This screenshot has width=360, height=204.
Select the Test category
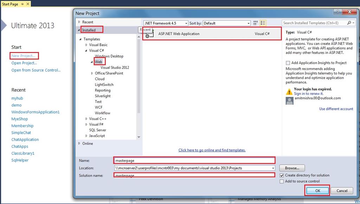click(98, 101)
